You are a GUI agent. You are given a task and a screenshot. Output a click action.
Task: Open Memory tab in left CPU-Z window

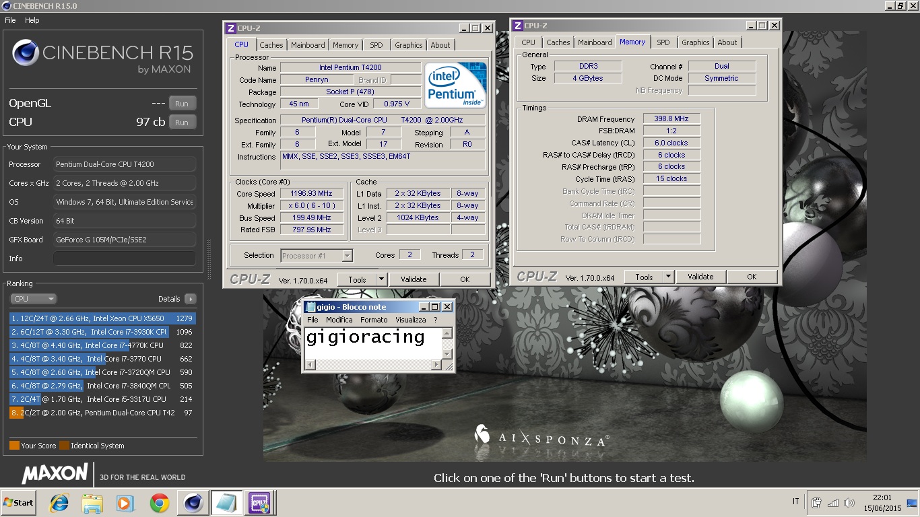[x=346, y=45]
